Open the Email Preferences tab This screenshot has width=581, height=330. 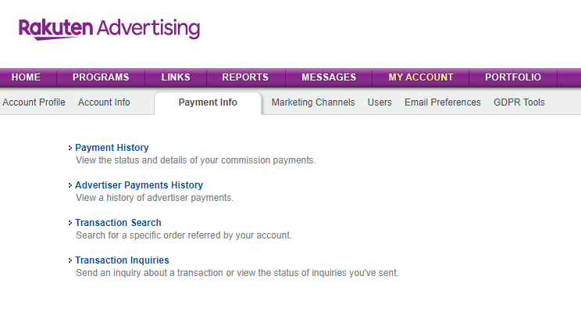(443, 102)
